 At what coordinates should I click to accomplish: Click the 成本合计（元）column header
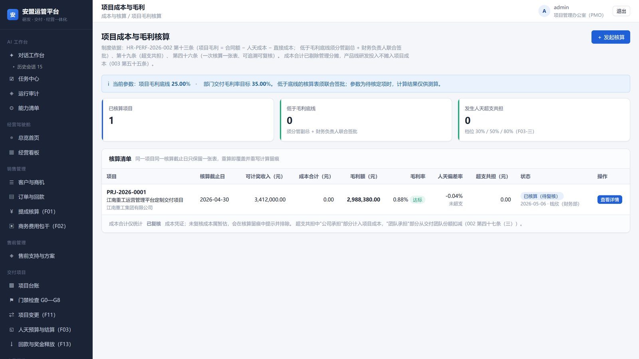(x=315, y=176)
